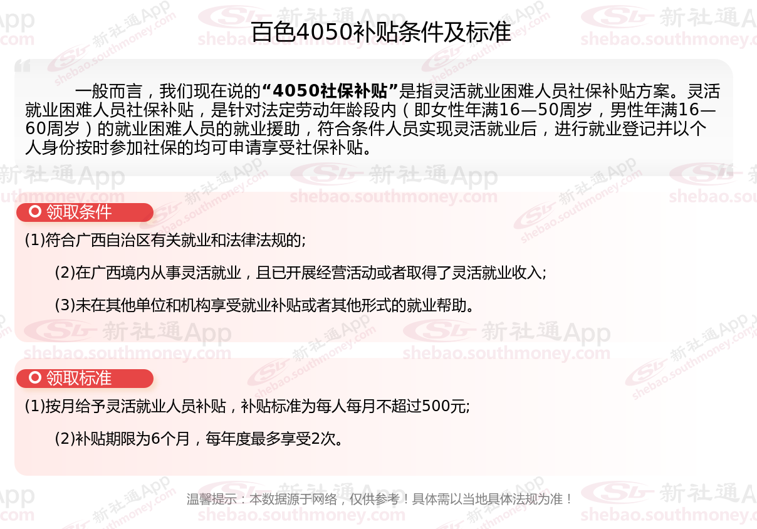Click the 温馨提示 footer notice

[x=380, y=500]
